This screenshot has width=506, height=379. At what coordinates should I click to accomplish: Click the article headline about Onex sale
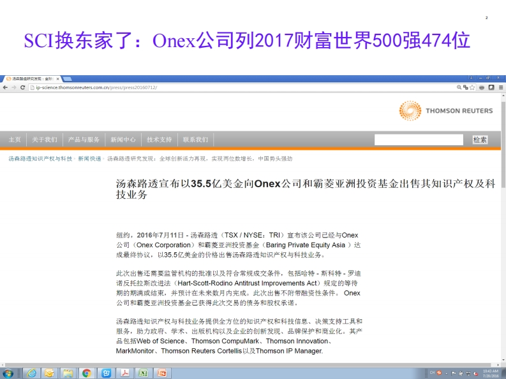(x=305, y=189)
